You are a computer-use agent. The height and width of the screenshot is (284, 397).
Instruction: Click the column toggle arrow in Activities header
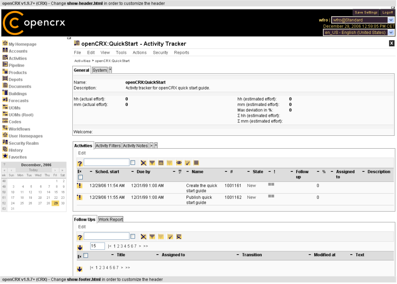(79, 172)
